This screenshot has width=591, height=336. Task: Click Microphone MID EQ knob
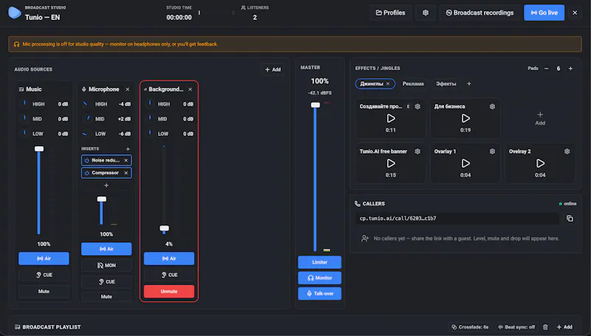[x=87, y=118]
